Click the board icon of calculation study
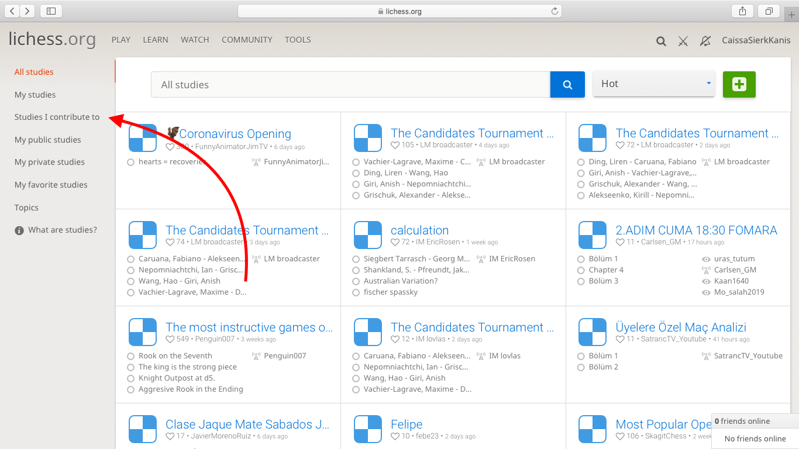This screenshot has width=799, height=449. pyautogui.click(x=368, y=235)
